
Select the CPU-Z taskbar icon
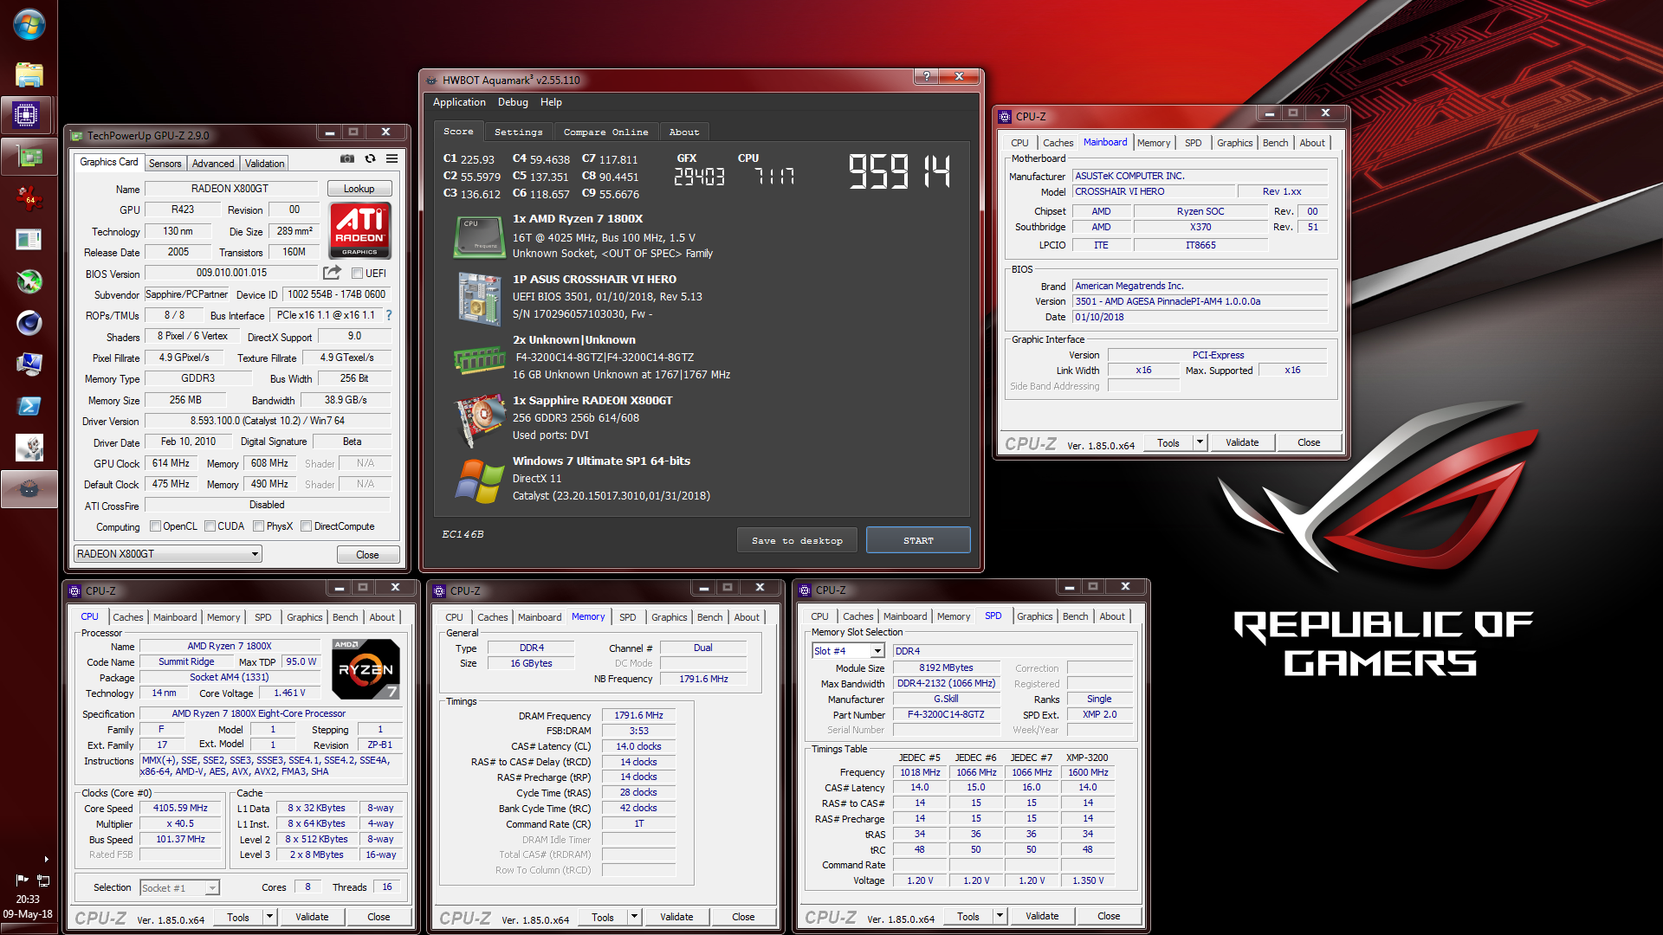click(x=27, y=114)
